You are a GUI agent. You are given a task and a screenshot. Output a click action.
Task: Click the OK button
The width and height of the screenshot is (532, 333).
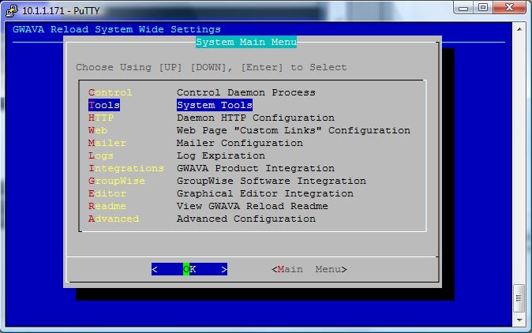click(x=189, y=269)
